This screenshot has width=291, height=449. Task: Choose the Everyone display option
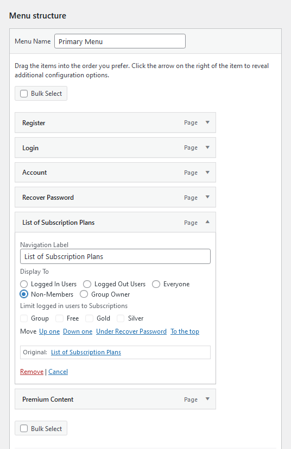click(x=156, y=284)
